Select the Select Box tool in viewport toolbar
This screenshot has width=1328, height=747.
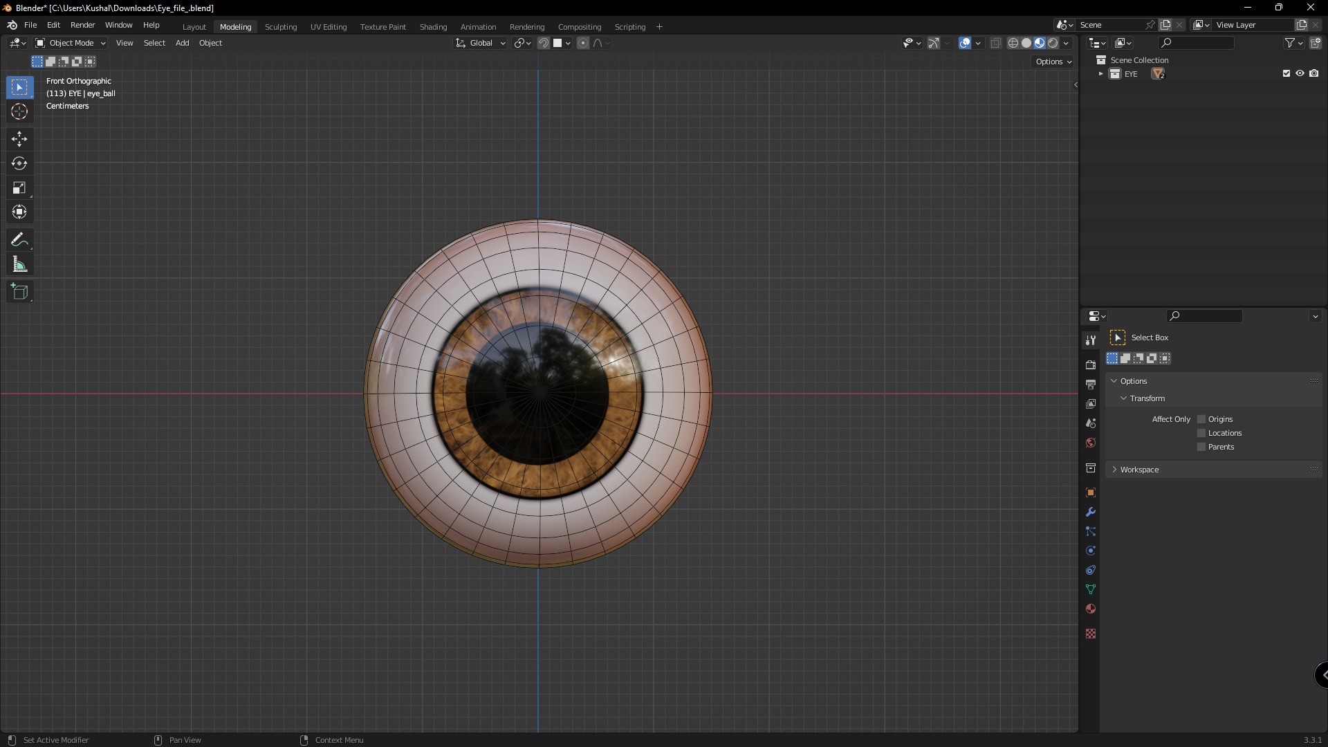point(19,87)
